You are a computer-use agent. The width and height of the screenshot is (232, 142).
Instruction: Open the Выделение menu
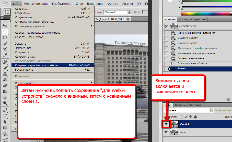click(x=95, y=4)
